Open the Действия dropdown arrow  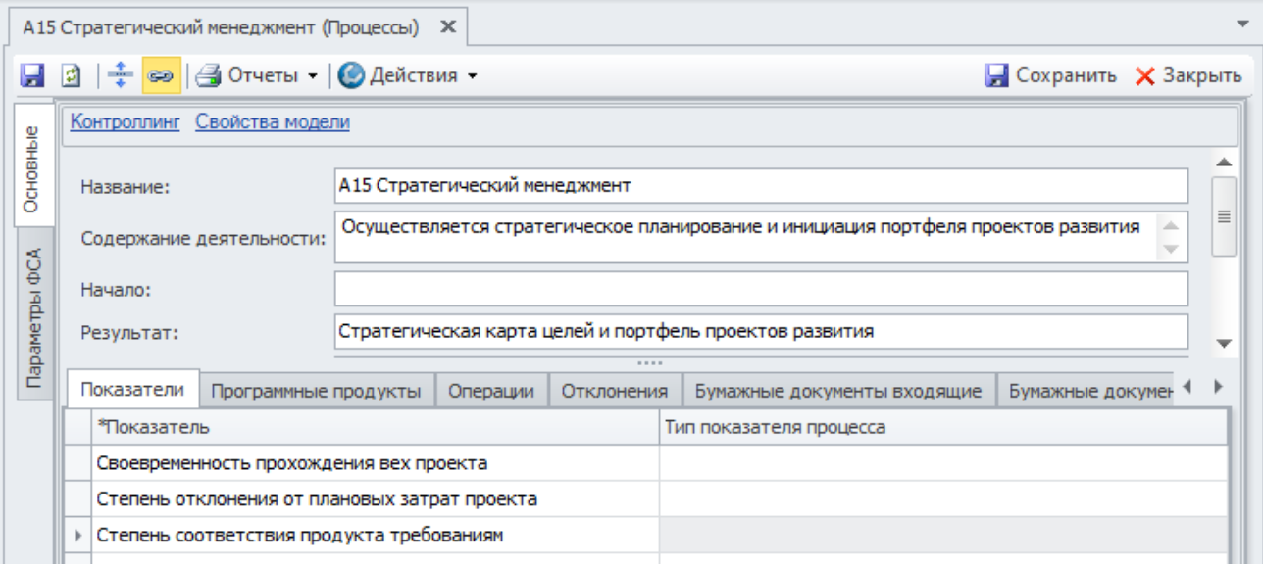[x=472, y=76]
